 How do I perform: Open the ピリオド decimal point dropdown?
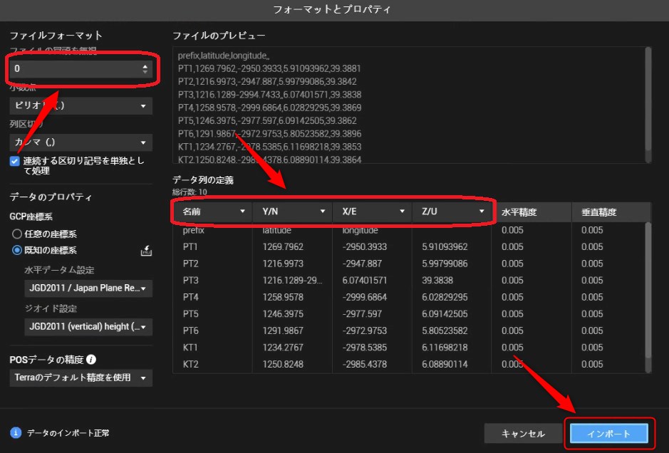[81, 106]
